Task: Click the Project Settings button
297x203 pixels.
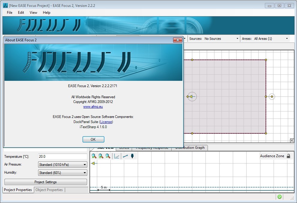Action: (46, 182)
